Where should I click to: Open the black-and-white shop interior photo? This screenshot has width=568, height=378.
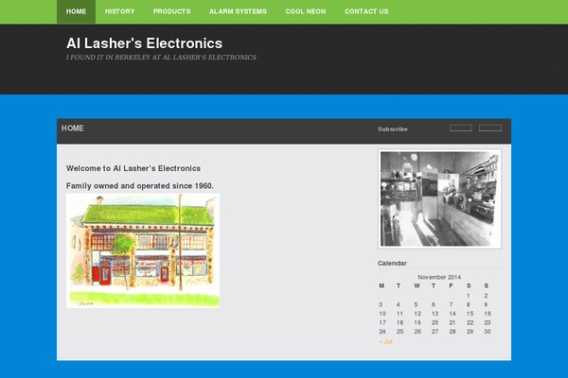tap(440, 199)
